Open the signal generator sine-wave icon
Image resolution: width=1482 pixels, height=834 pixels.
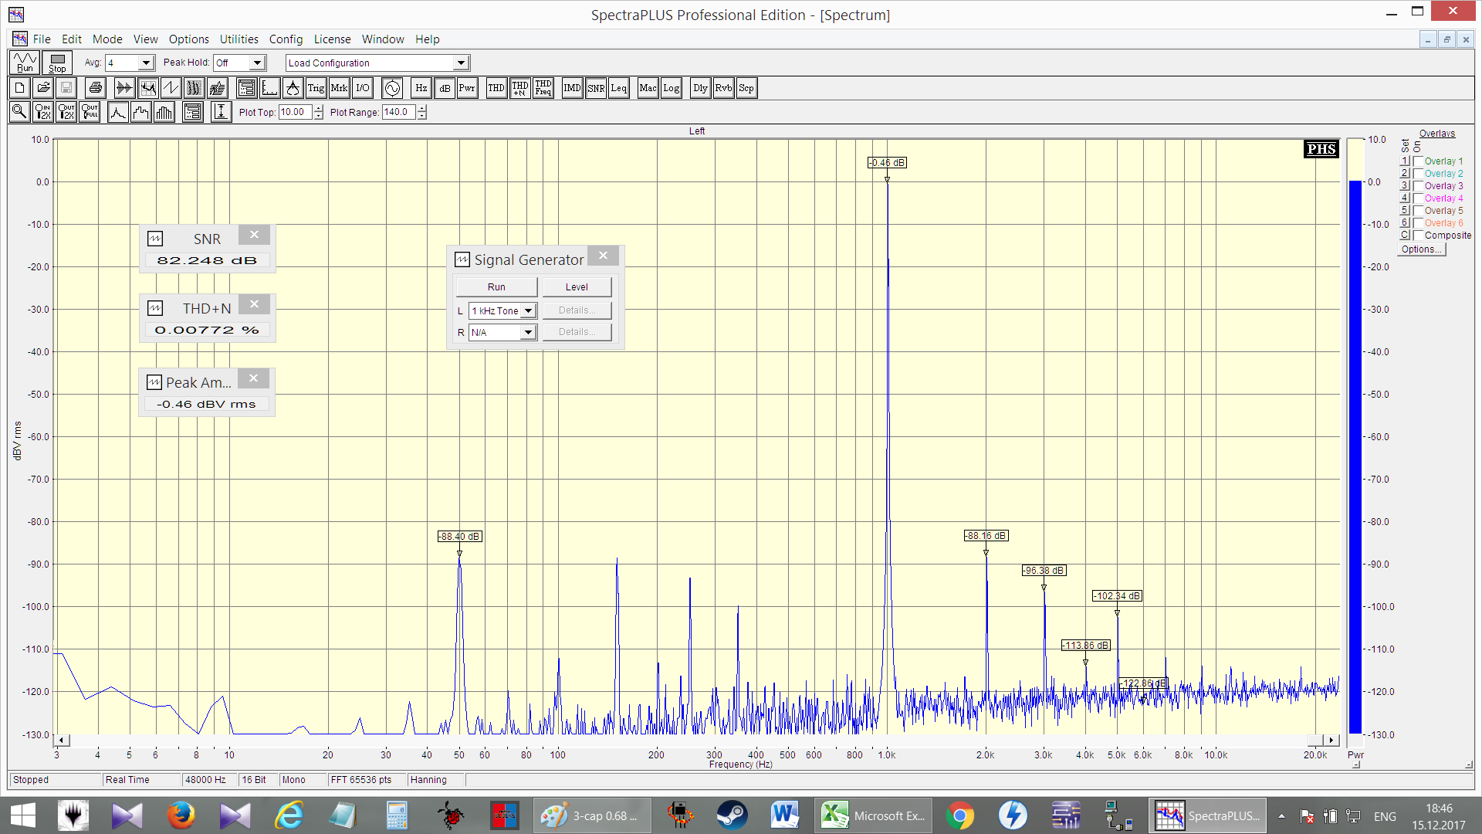pyautogui.click(x=392, y=88)
